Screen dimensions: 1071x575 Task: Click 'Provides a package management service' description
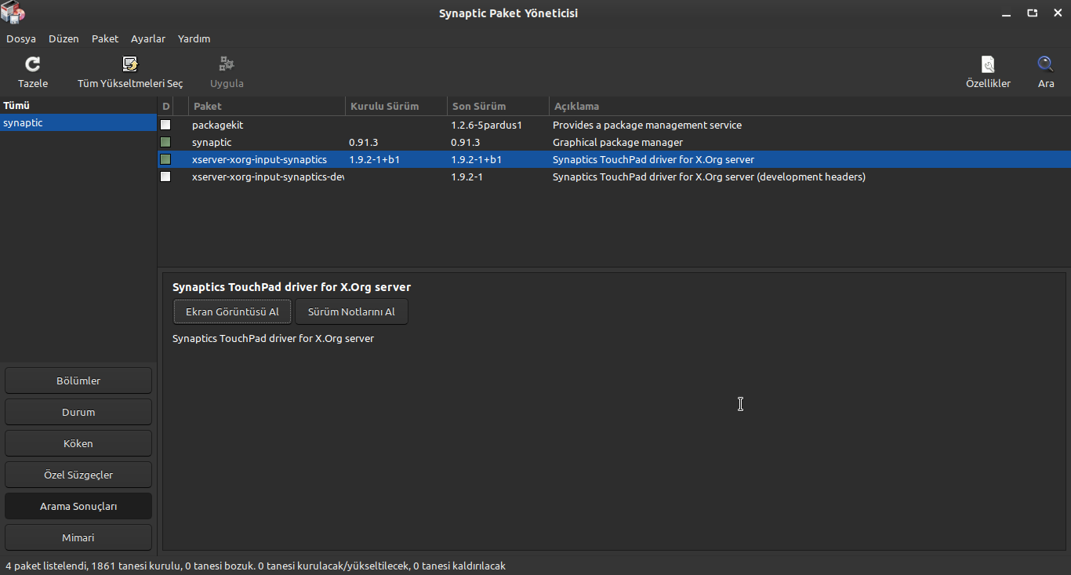click(x=647, y=125)
